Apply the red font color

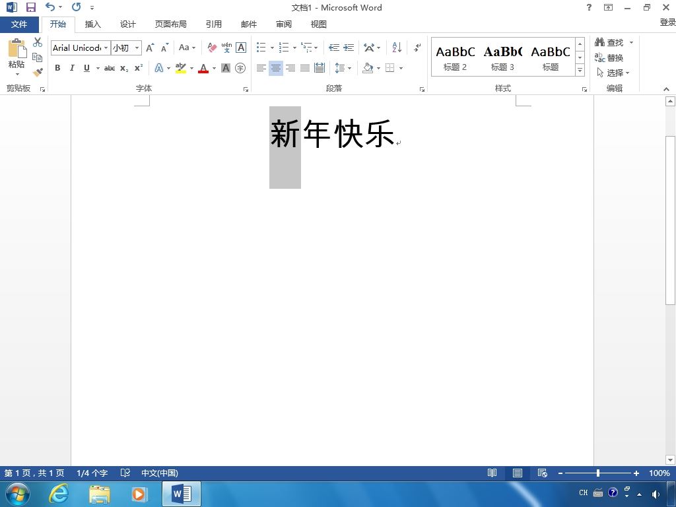point(203,68)
